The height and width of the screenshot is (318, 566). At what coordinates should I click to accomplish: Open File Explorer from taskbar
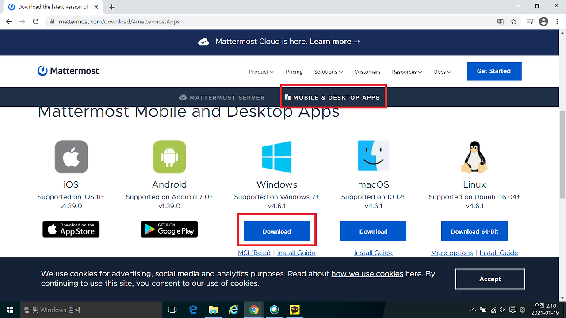(x=213, y=310)
